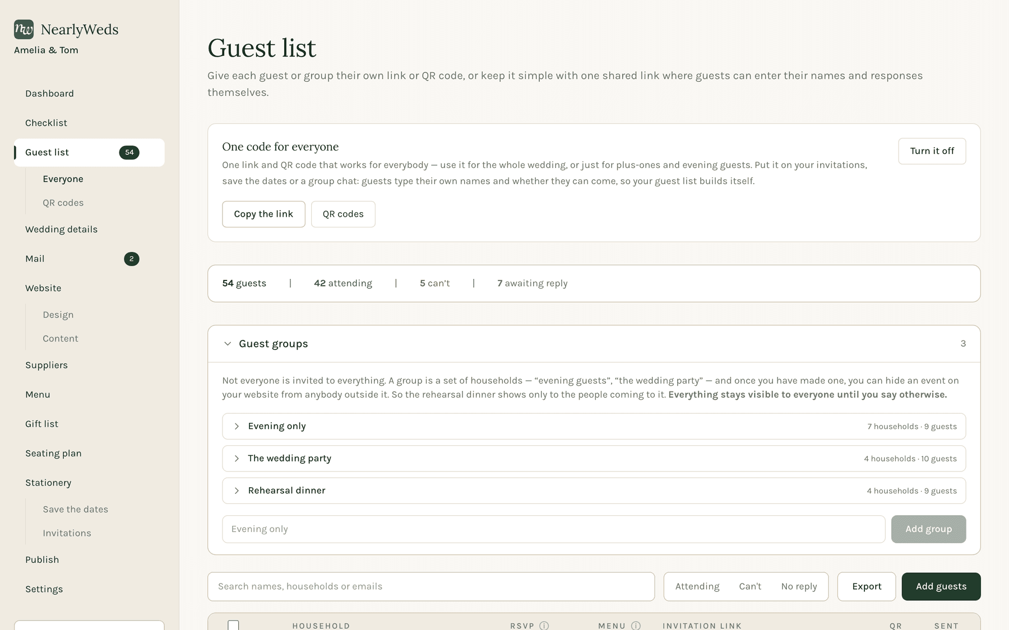Click the MENU column info icon
Image resolution: width=1009 pixels, height=630 pixels.
pyautogui.click(x=636, y=626)
